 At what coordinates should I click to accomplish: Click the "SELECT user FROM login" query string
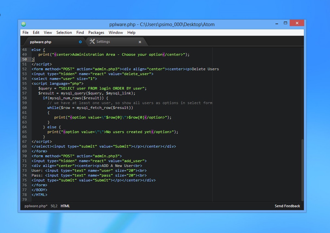pos(101,88)
